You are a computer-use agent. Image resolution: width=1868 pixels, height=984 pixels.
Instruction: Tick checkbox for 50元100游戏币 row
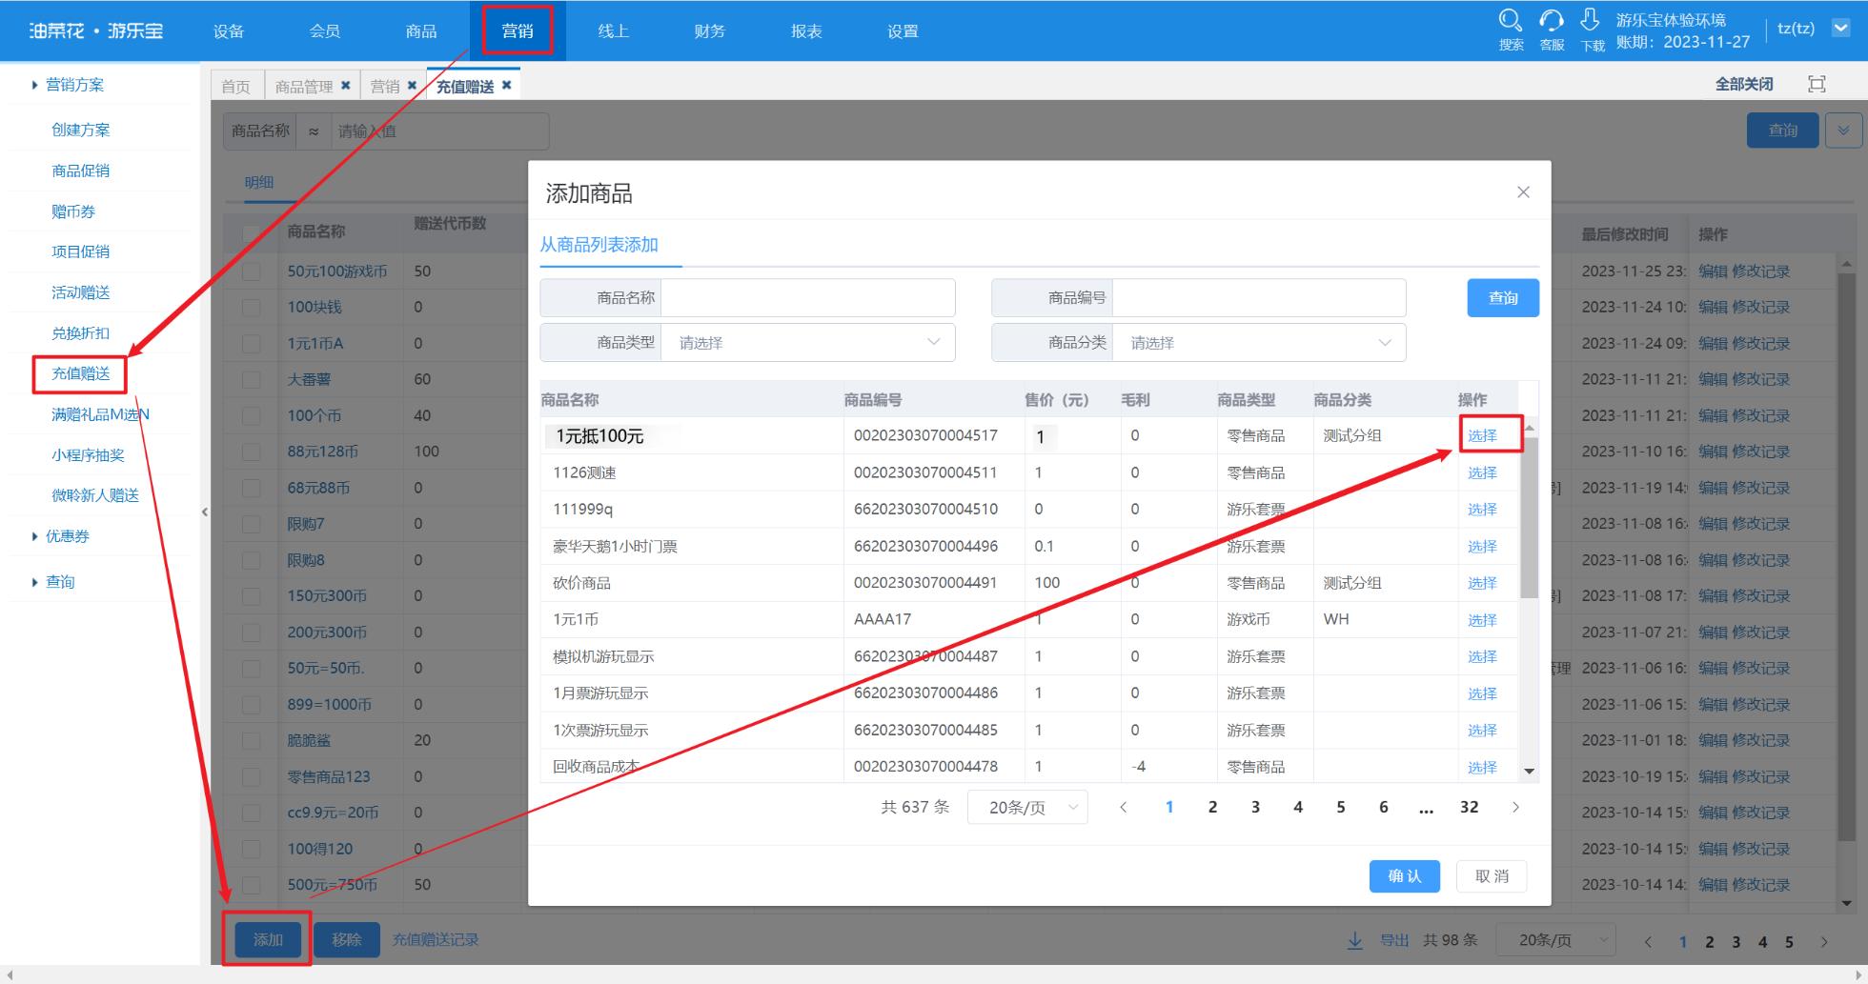coord(252,271)
